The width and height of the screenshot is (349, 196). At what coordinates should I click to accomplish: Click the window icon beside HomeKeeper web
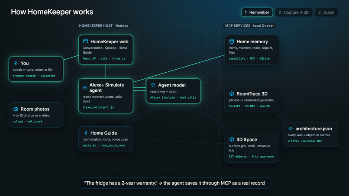click(85, 42)
